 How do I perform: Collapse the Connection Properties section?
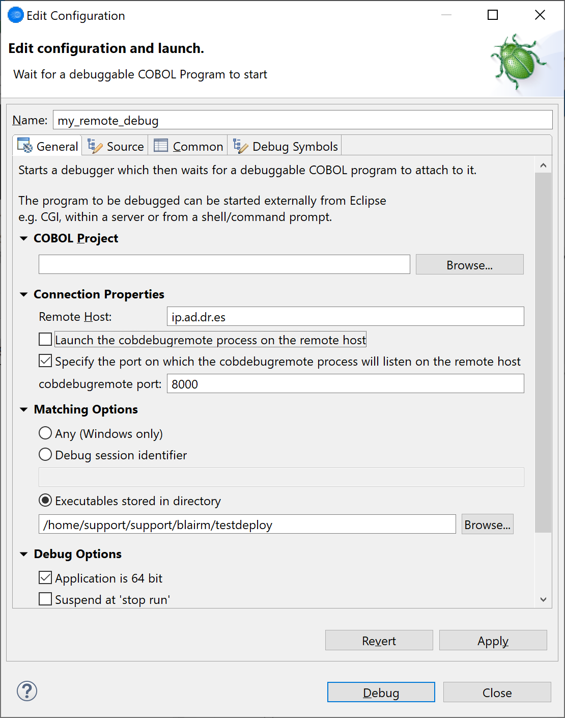click(23, 294)
